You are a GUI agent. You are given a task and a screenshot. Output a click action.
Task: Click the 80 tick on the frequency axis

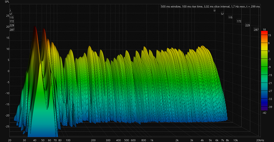click(x=60, y=140)
